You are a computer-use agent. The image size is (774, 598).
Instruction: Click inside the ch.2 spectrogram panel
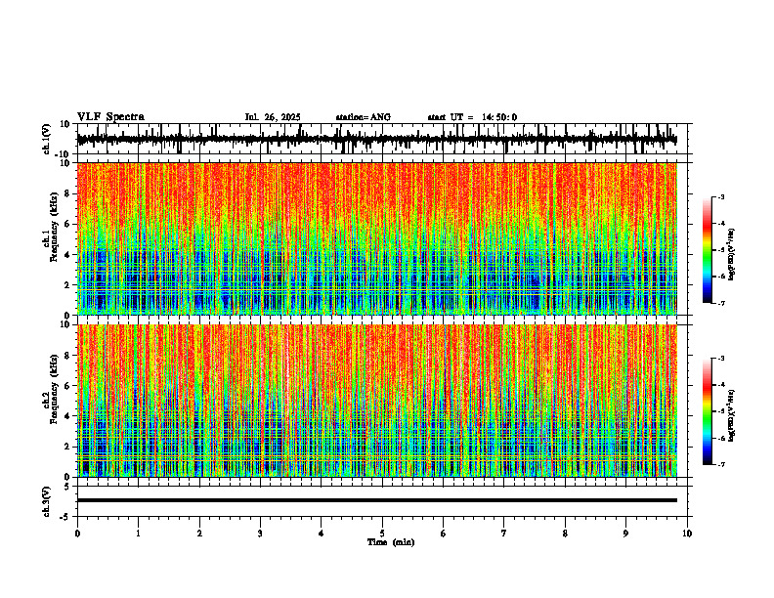pyautogui.click(x=376, y=401)
